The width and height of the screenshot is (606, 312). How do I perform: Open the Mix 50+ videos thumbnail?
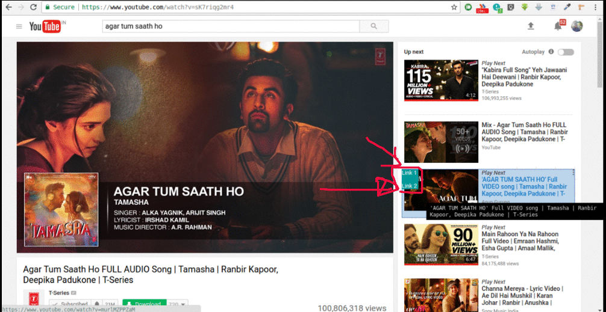(x=441, y=142)
